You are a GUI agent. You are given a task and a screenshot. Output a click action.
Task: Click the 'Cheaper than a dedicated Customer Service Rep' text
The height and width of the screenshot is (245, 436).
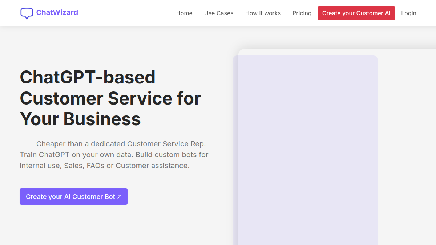[121, 144]
